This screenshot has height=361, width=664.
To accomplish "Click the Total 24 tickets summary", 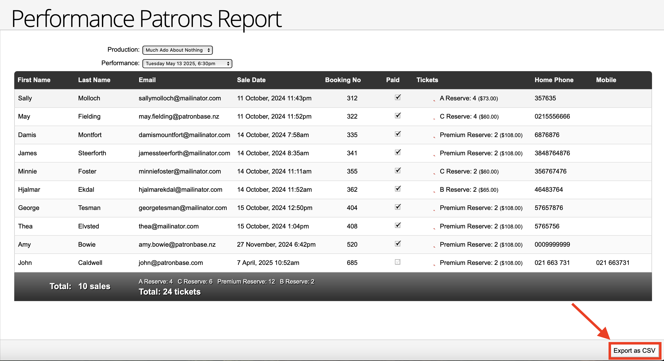I will (170, 292).
